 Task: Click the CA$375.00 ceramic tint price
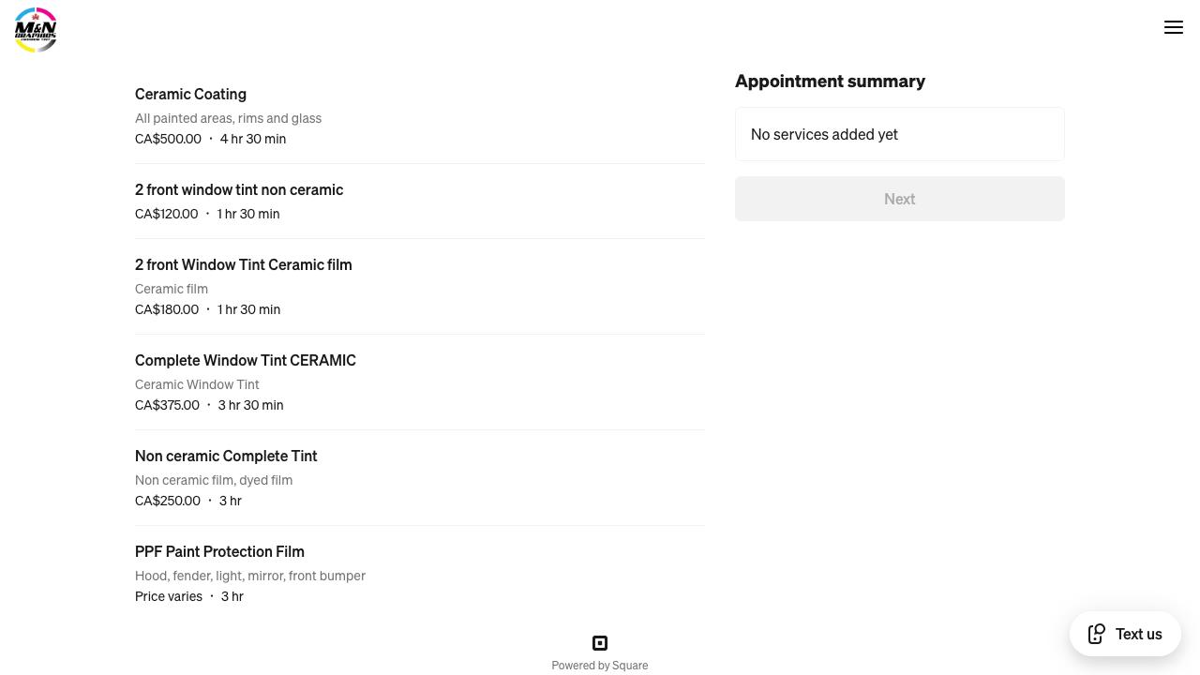pyautogui.click(x=168, y=405)
